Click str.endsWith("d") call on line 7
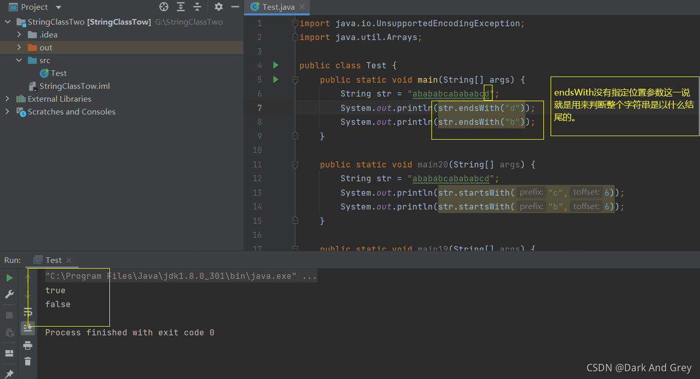 pos(481,108)
